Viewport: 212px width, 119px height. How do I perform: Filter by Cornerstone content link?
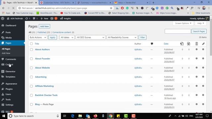(x=62, y=32)
